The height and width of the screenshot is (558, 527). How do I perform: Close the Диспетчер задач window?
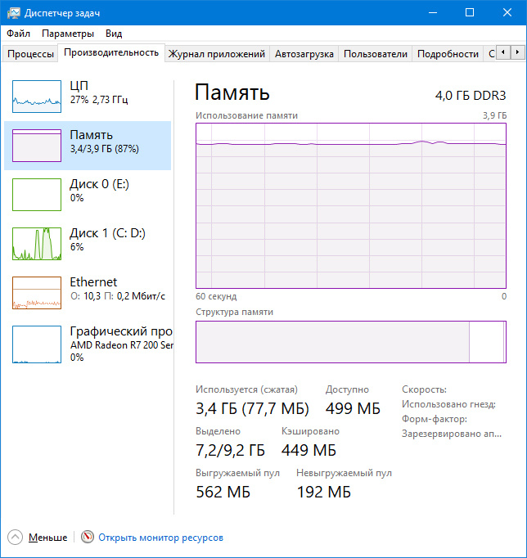pos(507,13)
